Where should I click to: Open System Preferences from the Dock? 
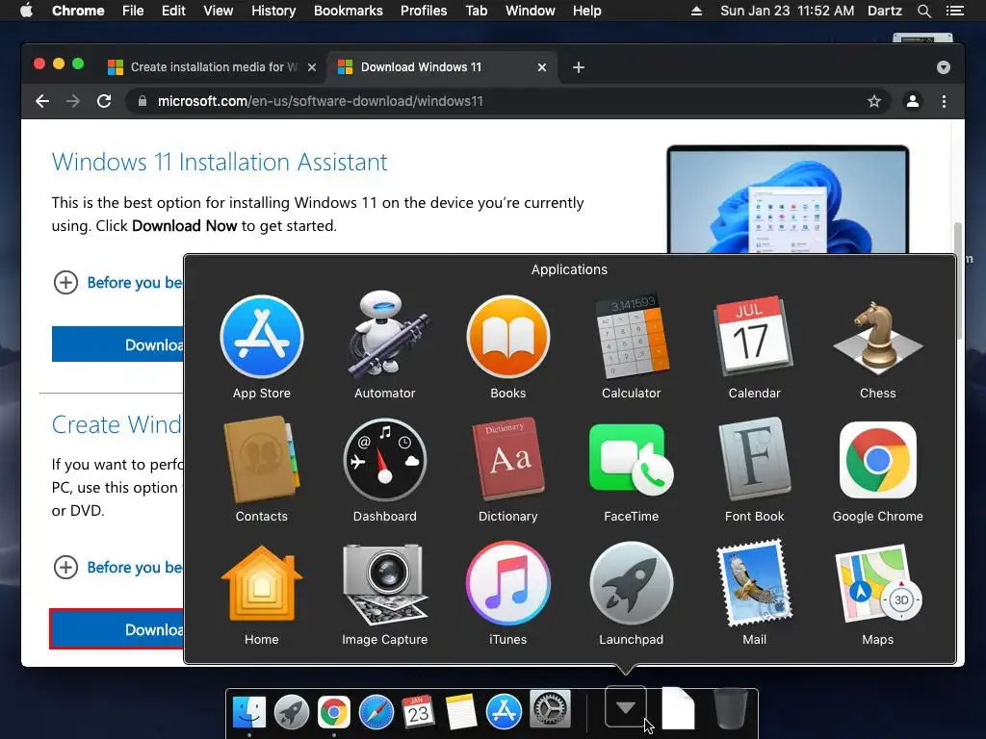(x=550, y=710)
